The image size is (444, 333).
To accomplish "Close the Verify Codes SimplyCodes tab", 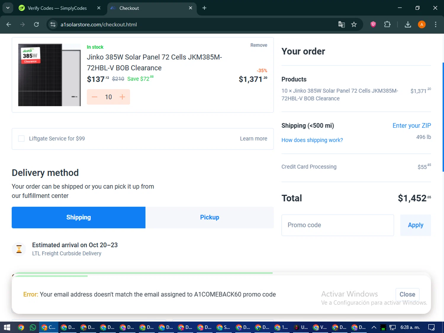I will click(x=99, y=8).
